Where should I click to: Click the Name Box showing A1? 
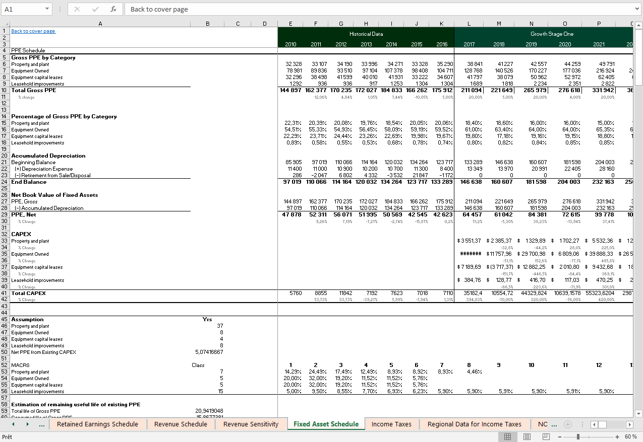tap(23, 9)
